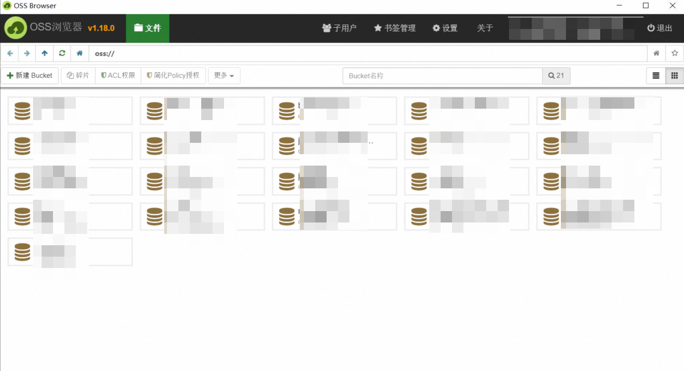Click the Bucket名称 search field
This screenshot has height=371, width=684.
tap(442, 76)
